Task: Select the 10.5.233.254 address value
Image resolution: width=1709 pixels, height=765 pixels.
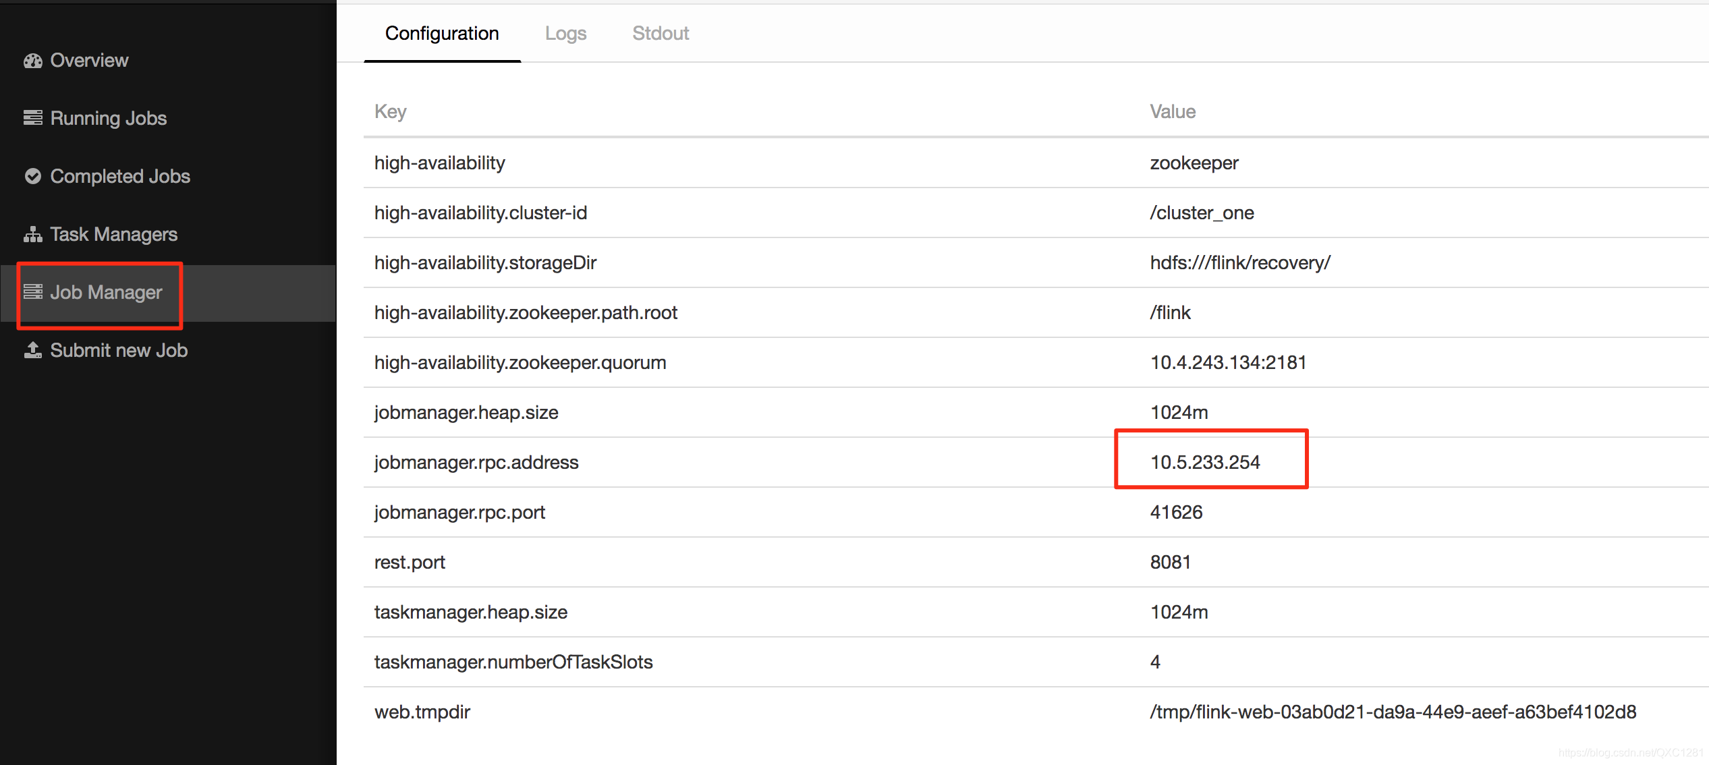Action: [x=1205, y=463]
